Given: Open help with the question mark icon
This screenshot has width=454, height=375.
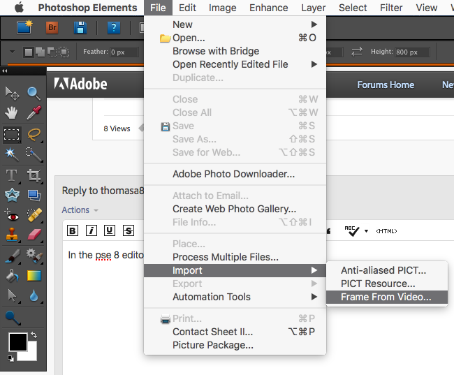Looking at the screenshot, I should tap(114, 27).
